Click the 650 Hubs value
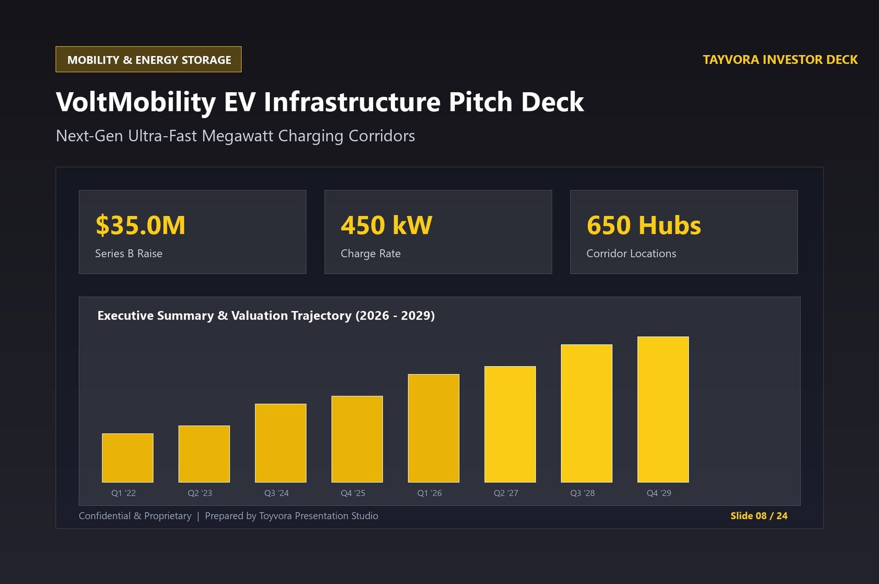The image size is (879, 584). click(x=644, y=225)
